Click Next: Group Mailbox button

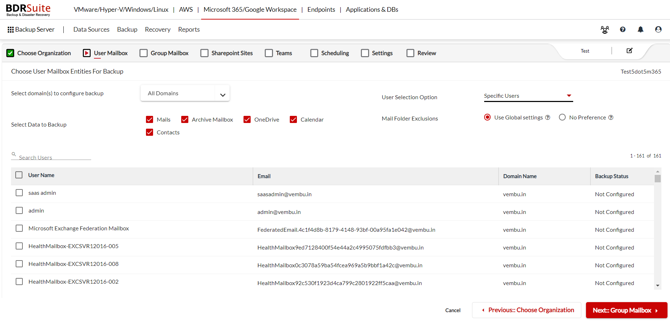[x=627, y=310]
